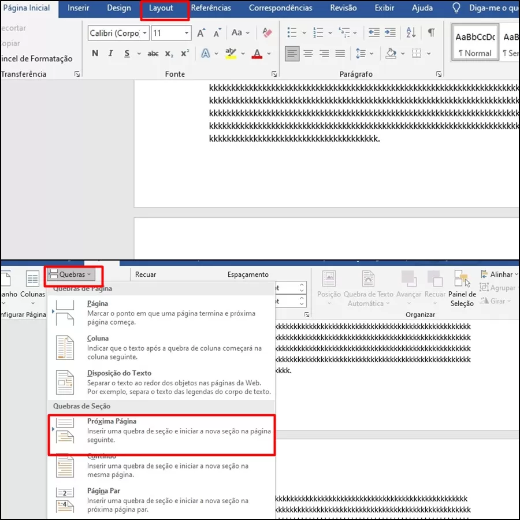Screen dimensions: 520x520
Task: Click lower Espaçamento spinner down arrow
Action: tap(302, 303)
